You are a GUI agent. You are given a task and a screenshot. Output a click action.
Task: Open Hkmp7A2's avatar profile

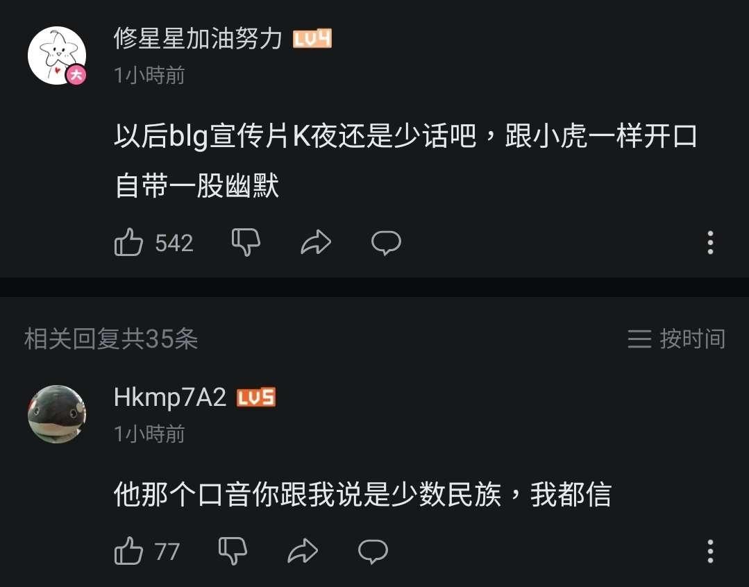coord(57,414)
